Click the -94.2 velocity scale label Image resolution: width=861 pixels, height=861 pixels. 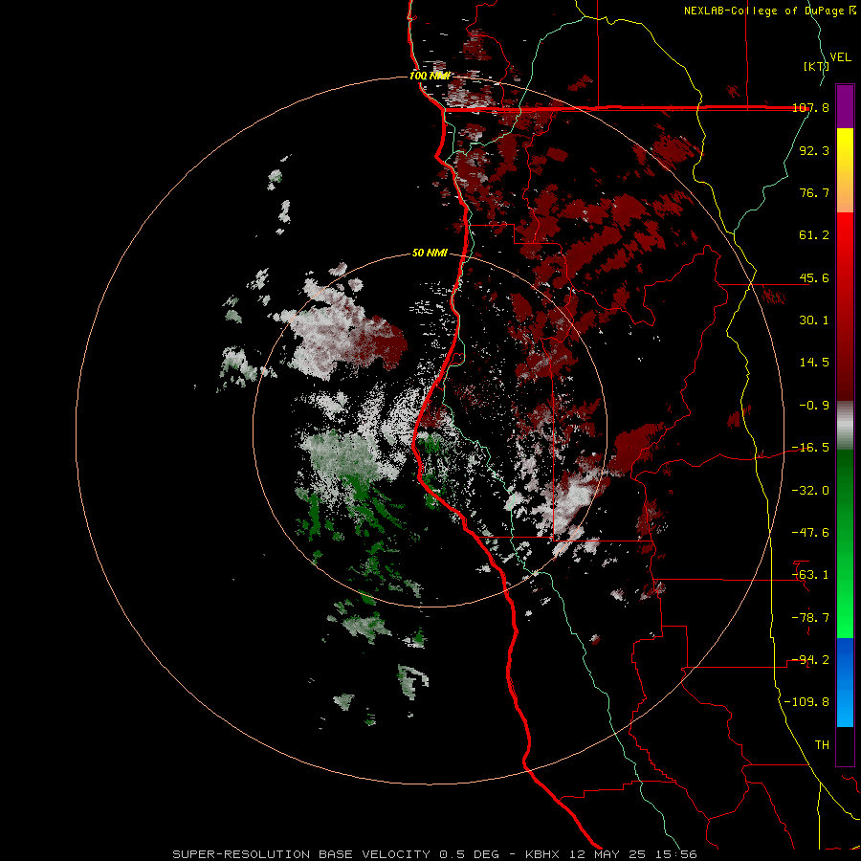pos(810,660)
